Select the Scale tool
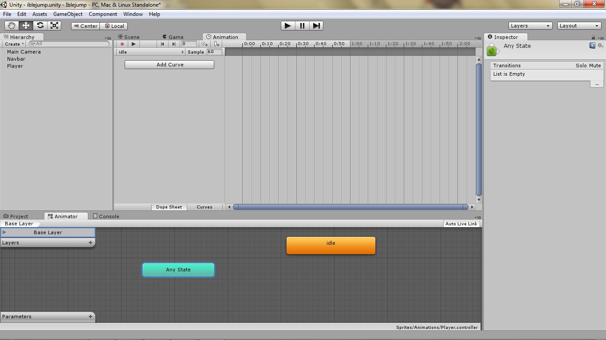This screenshot has height=340, width=606. pos(54,26)
